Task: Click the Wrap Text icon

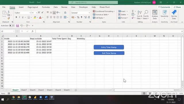Action: point(65,12)
